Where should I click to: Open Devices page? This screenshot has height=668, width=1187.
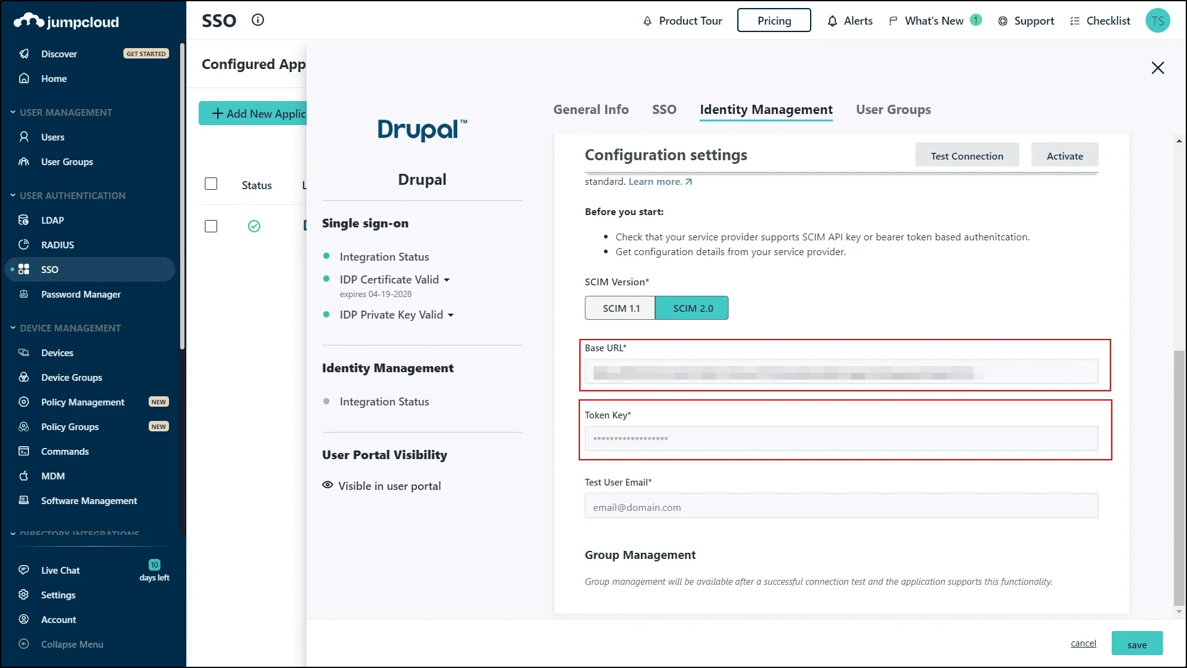coord(57,352)
